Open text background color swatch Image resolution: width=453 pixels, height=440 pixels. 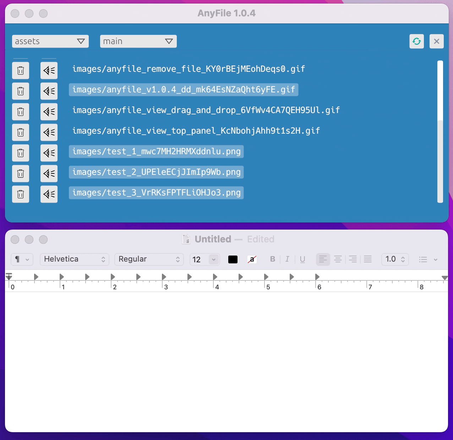tap(252, 259)
